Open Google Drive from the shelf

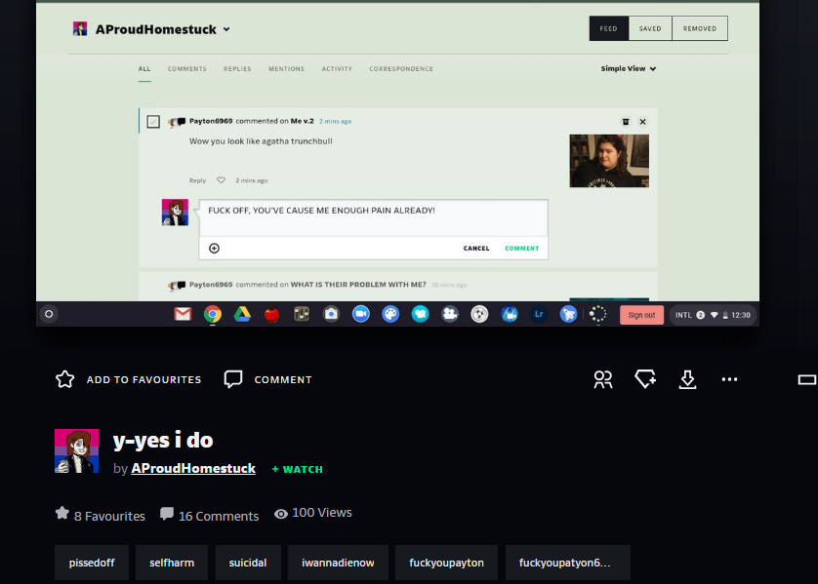pos(242,314)
